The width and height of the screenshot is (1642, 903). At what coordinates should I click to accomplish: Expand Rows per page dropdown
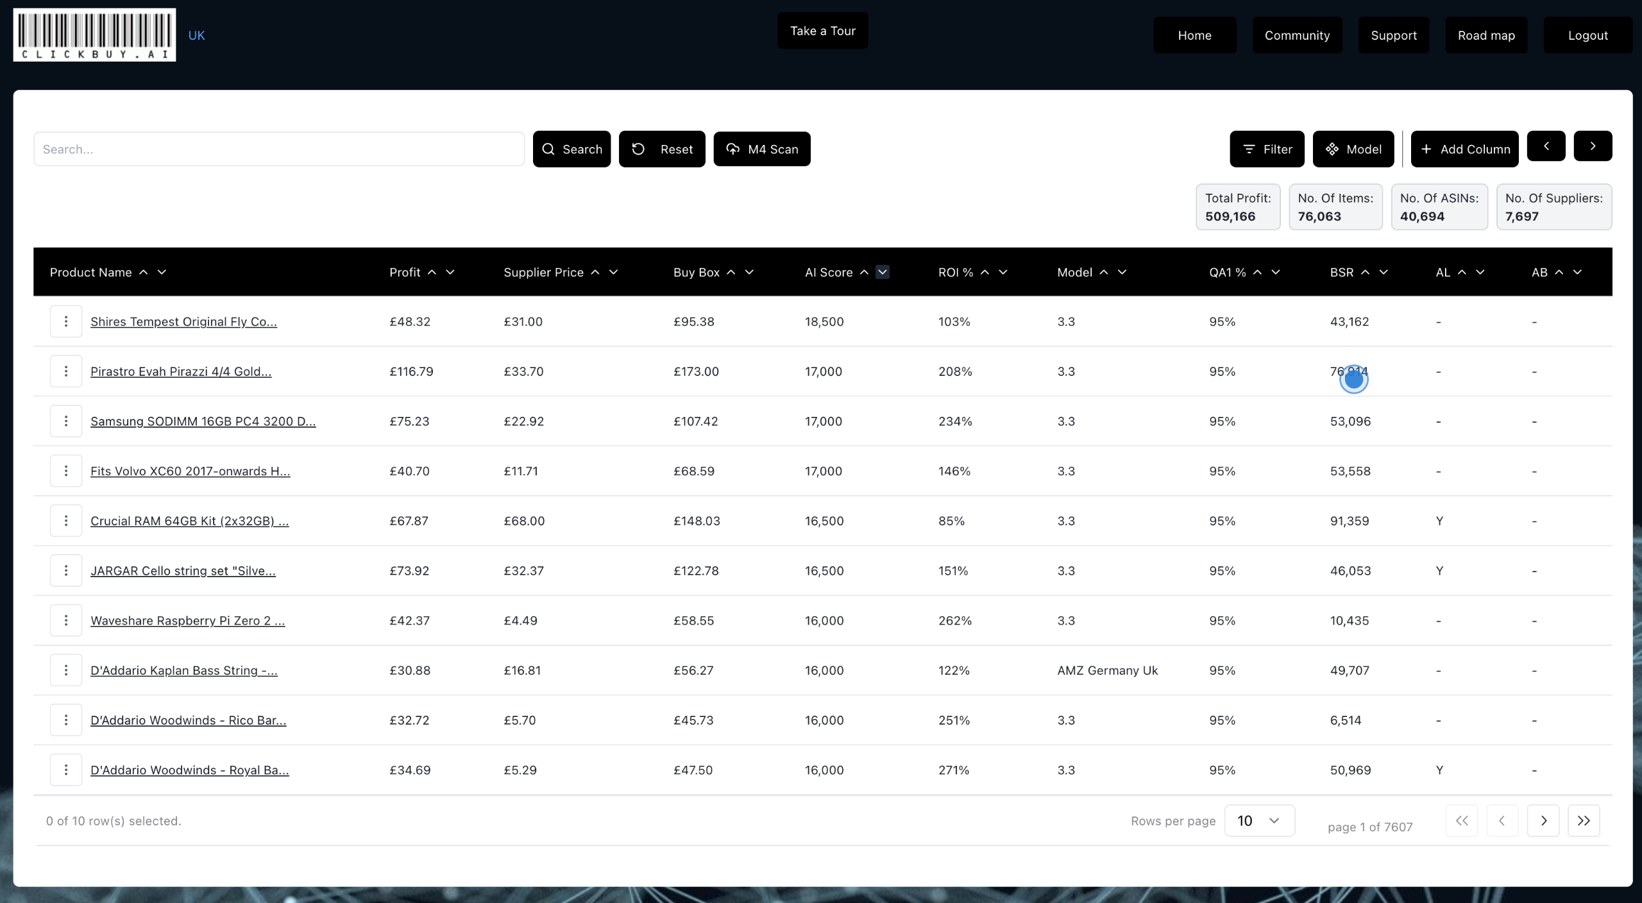pos(1259,821)
